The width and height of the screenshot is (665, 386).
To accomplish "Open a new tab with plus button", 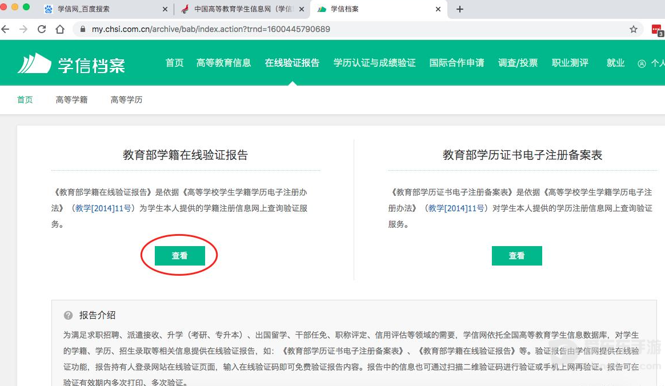I will tap(460, 9).
